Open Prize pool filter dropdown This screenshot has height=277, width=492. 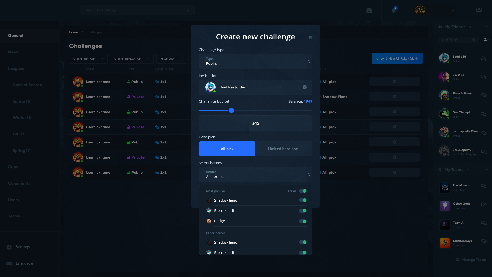click(x=171, y=58)
